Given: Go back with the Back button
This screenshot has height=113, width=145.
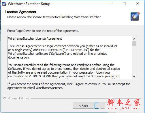Looking at the screenshot, I should coord(83,106).
